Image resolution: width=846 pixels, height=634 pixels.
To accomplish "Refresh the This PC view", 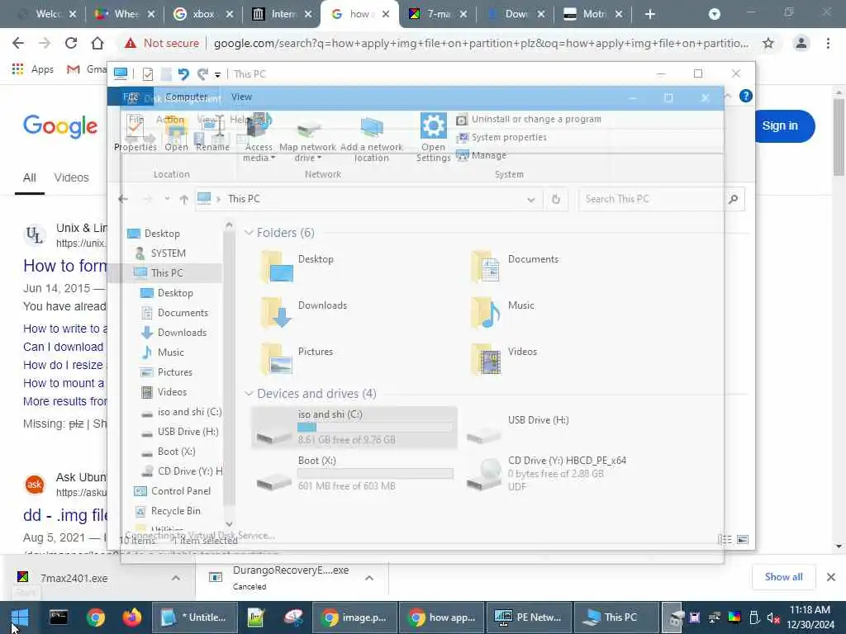I will tap(556, 200).
